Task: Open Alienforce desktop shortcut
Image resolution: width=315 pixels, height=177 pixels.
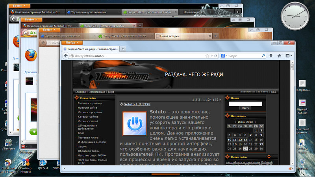Action: tap(8, 144)
